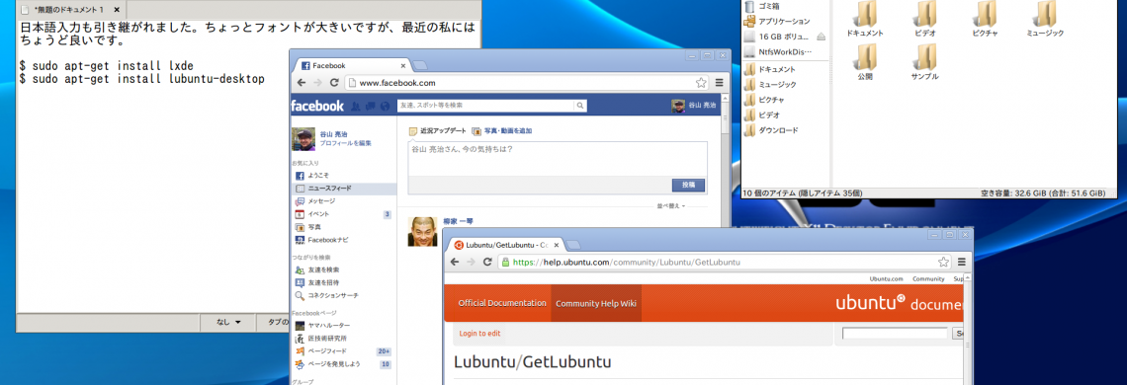Open Facebook friend requests icon

357,107
